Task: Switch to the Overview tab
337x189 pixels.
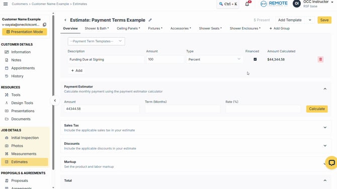Action: pyautogui.click(x=70, y=28)
